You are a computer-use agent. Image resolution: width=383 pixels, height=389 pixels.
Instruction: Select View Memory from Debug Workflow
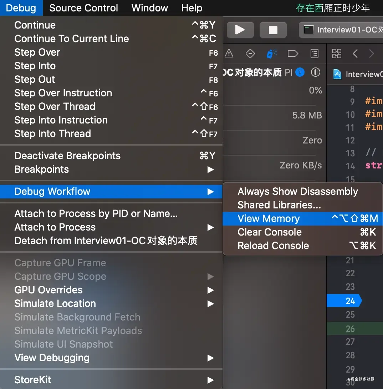[269, 218]
